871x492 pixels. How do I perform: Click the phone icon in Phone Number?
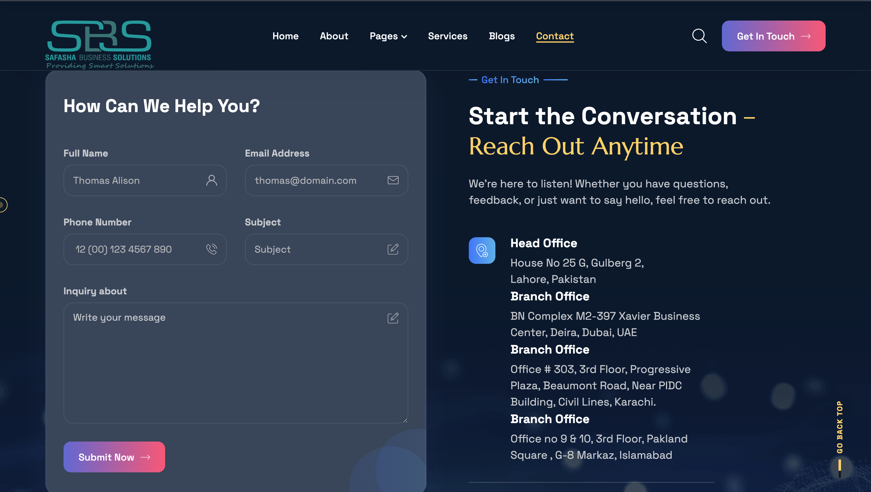(x=212, y=249)
